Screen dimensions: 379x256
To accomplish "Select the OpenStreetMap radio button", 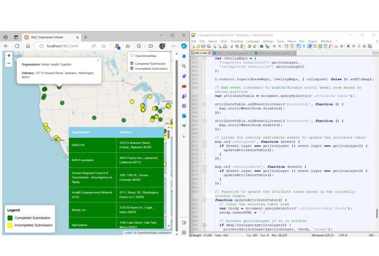I will [x=132, y=56].
